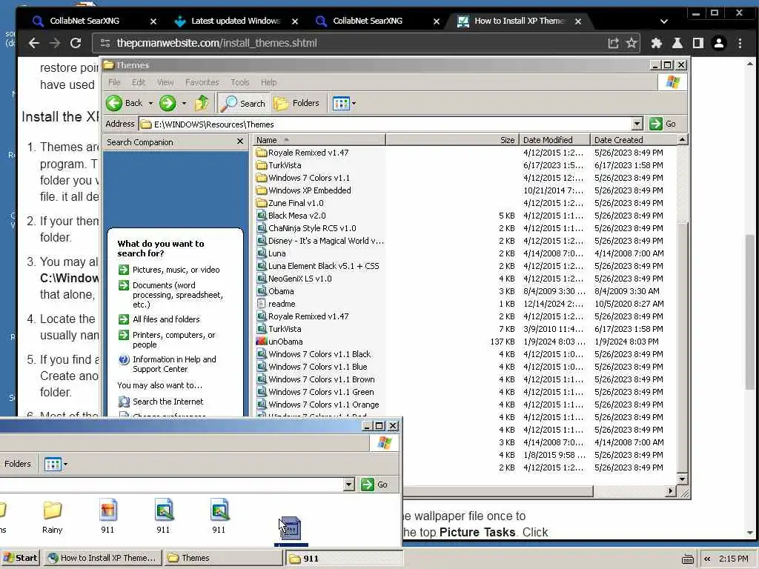Close the Search Companion pane
Image resolution: width=759 pixels, height=569 pixels.
239,142
